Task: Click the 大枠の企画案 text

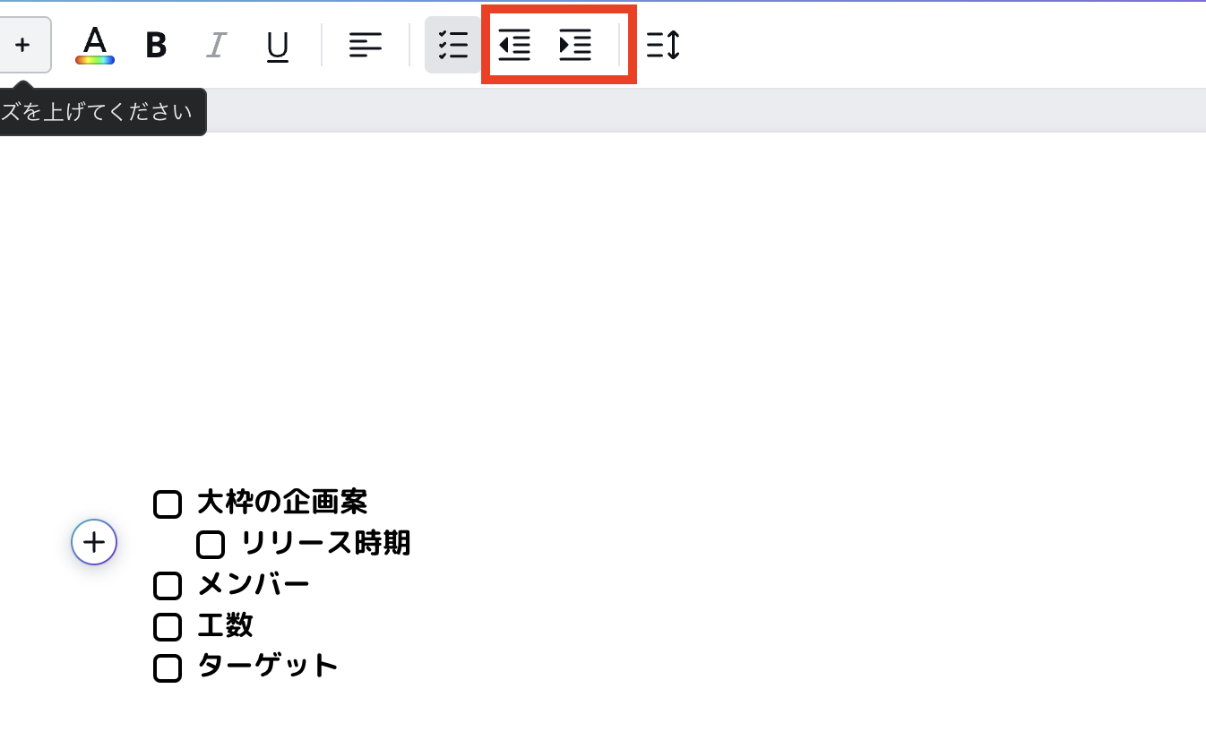Action: point(282,503)
